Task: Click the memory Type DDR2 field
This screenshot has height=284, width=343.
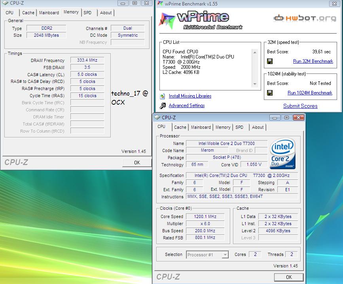Action: (x=46, y=28)
